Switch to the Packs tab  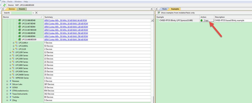click(x=164, y=9)
